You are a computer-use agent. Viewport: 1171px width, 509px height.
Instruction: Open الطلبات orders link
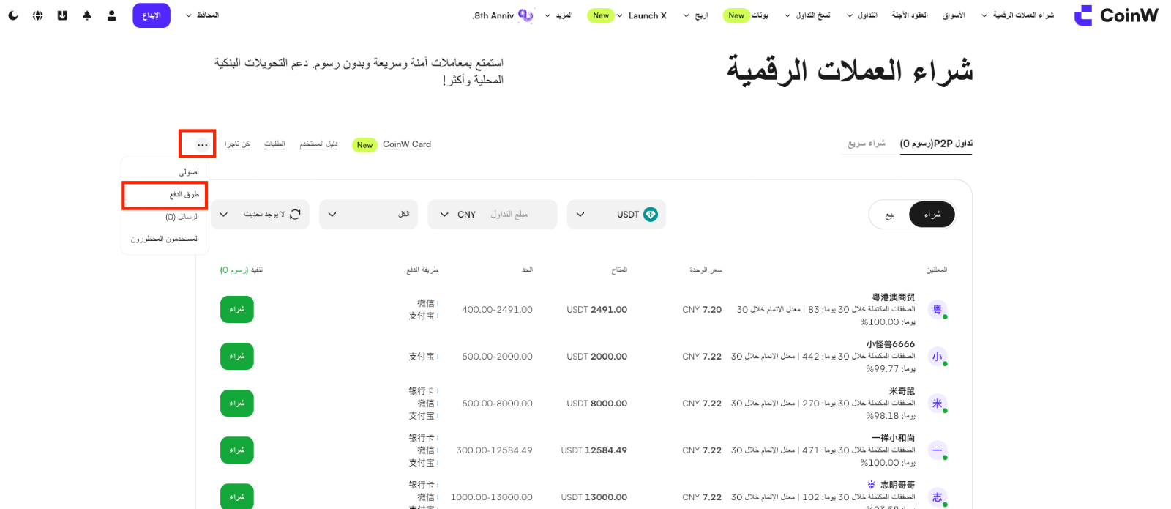pos(274,144)
